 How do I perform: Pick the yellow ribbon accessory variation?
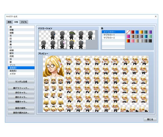(72, 44)
